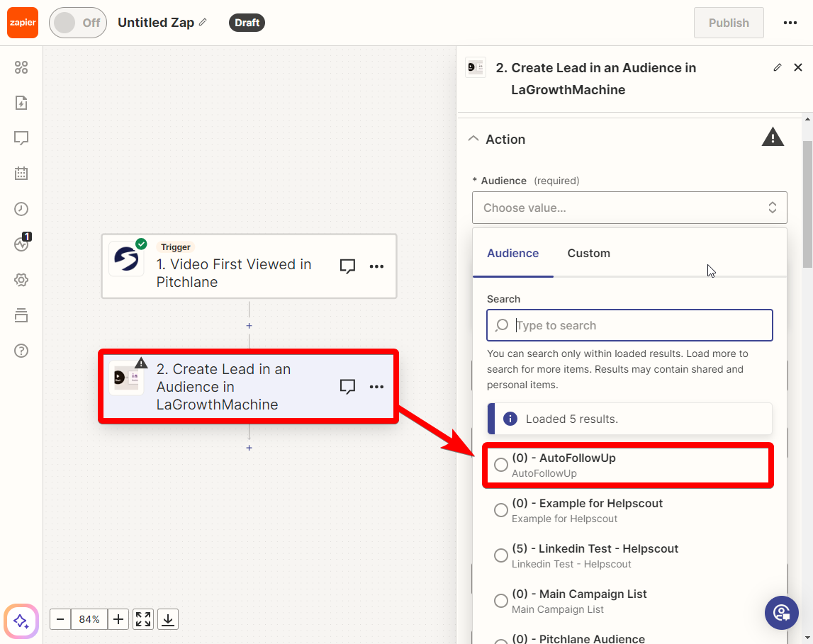Image resolution: width=813 pixels, height=644 pixels.
Task: Select Linkedin Test - Helpscout audience radio
Action: click(501, 555)
